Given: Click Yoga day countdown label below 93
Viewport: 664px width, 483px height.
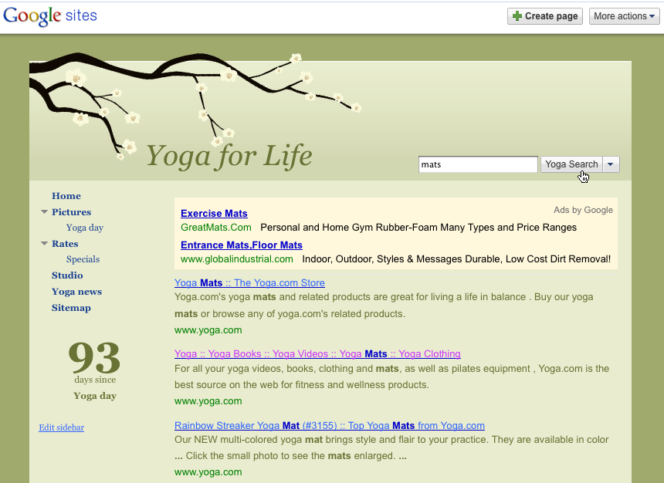Looking at the screenshot, I should (95, 396).
